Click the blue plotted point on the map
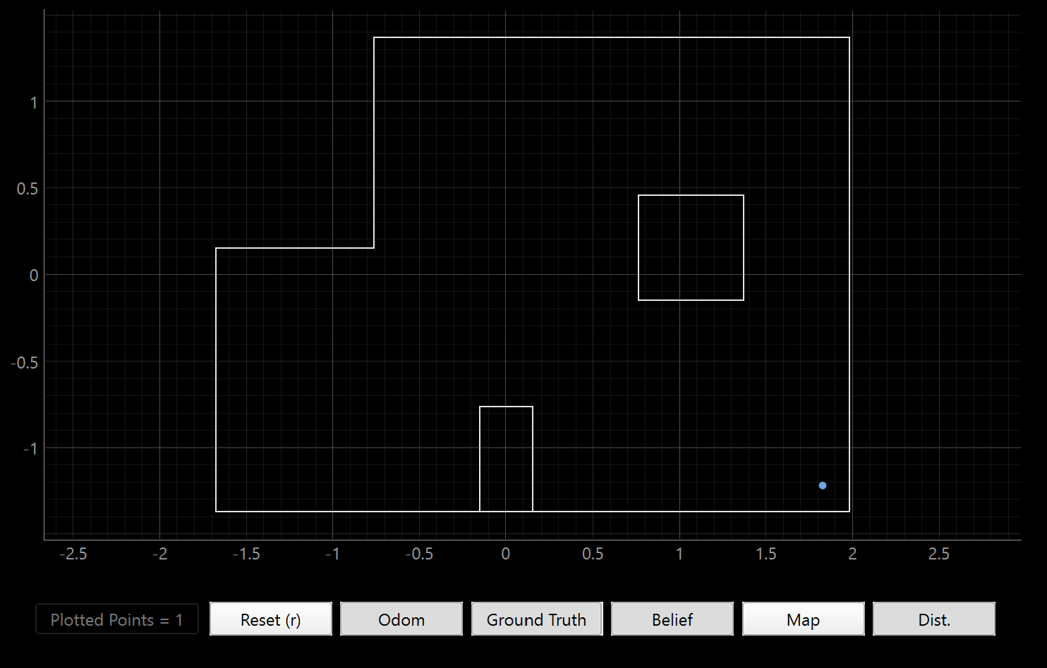The width and height of the screenshot is (1047, 668). [823, 485]
